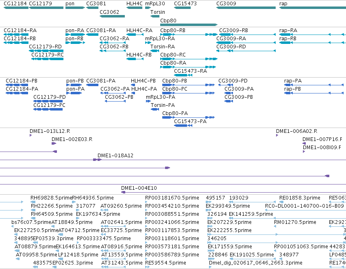346x269 pixels.
Task: Click BAC end DME1-006A02.R
Action: 277,135
